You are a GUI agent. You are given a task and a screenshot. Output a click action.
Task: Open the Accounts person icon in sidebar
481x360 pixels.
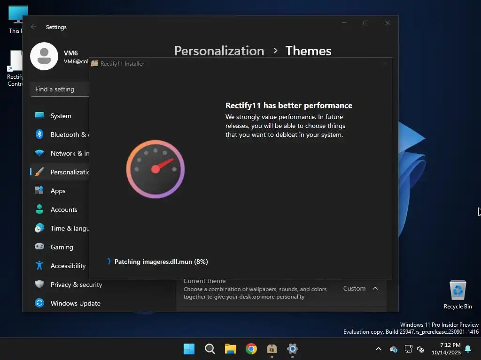tap(39, 210)
